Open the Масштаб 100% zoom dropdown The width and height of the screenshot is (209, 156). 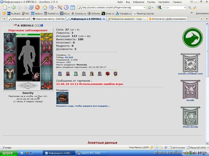(x=208, y=148)
